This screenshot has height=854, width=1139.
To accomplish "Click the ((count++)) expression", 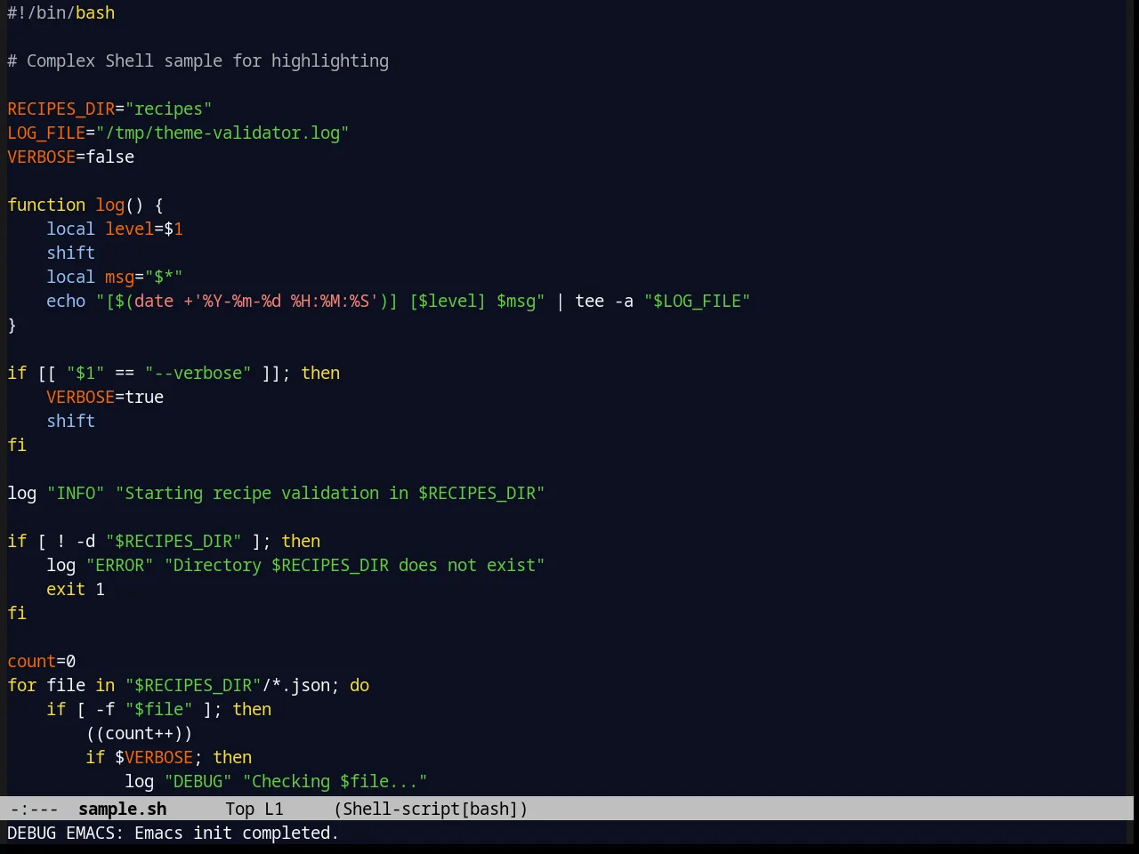I will point(139,733).
